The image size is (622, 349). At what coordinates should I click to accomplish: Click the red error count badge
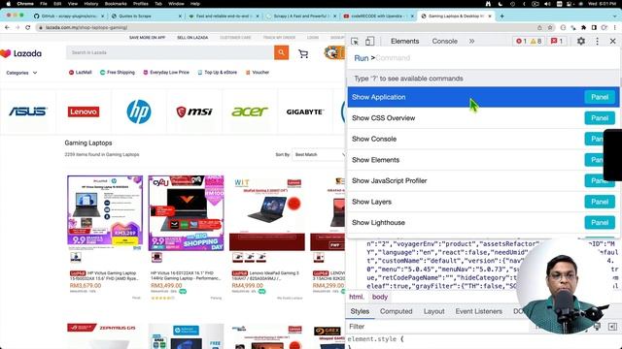521,41
